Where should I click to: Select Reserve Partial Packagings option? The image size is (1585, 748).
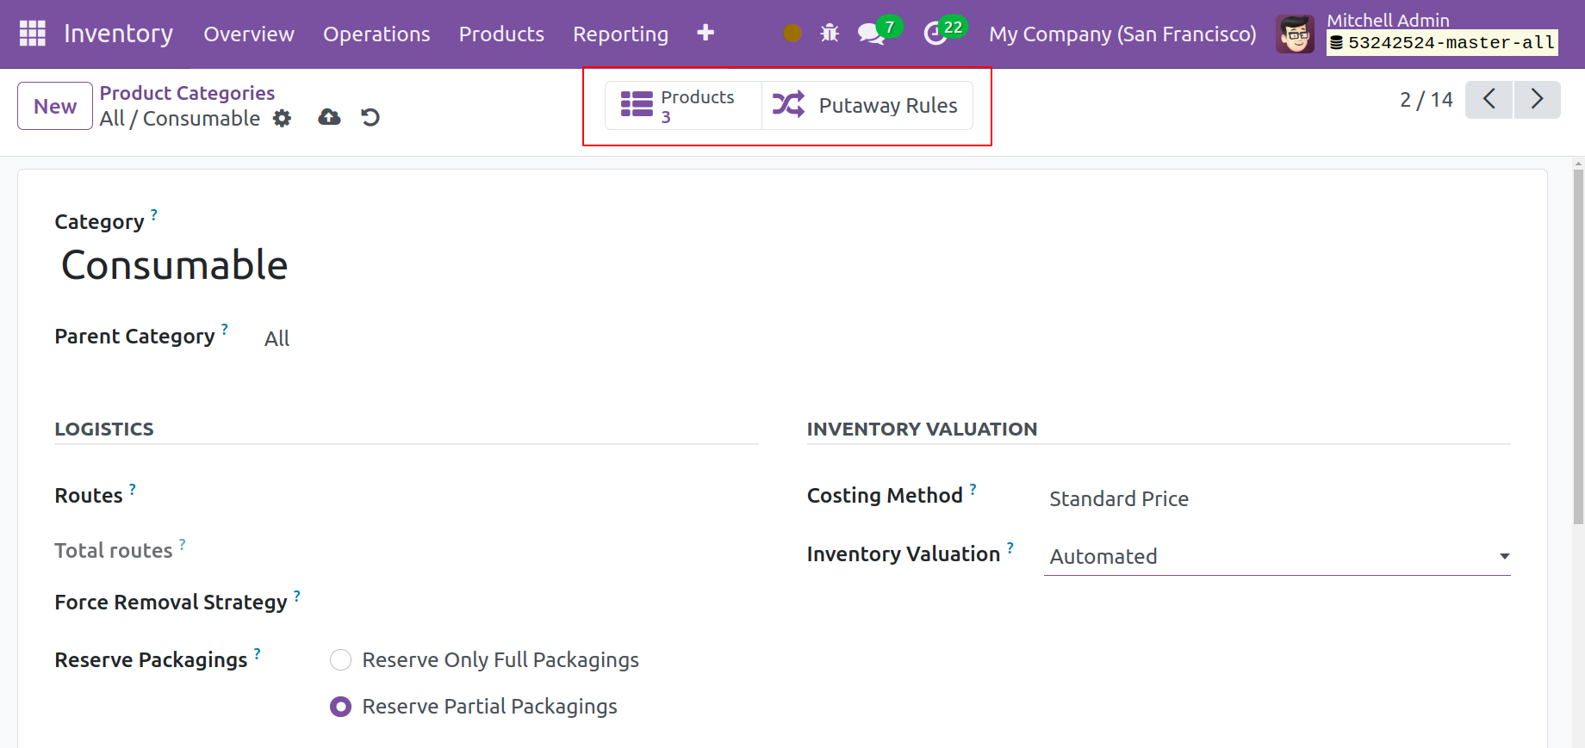(x=341, y=707)
